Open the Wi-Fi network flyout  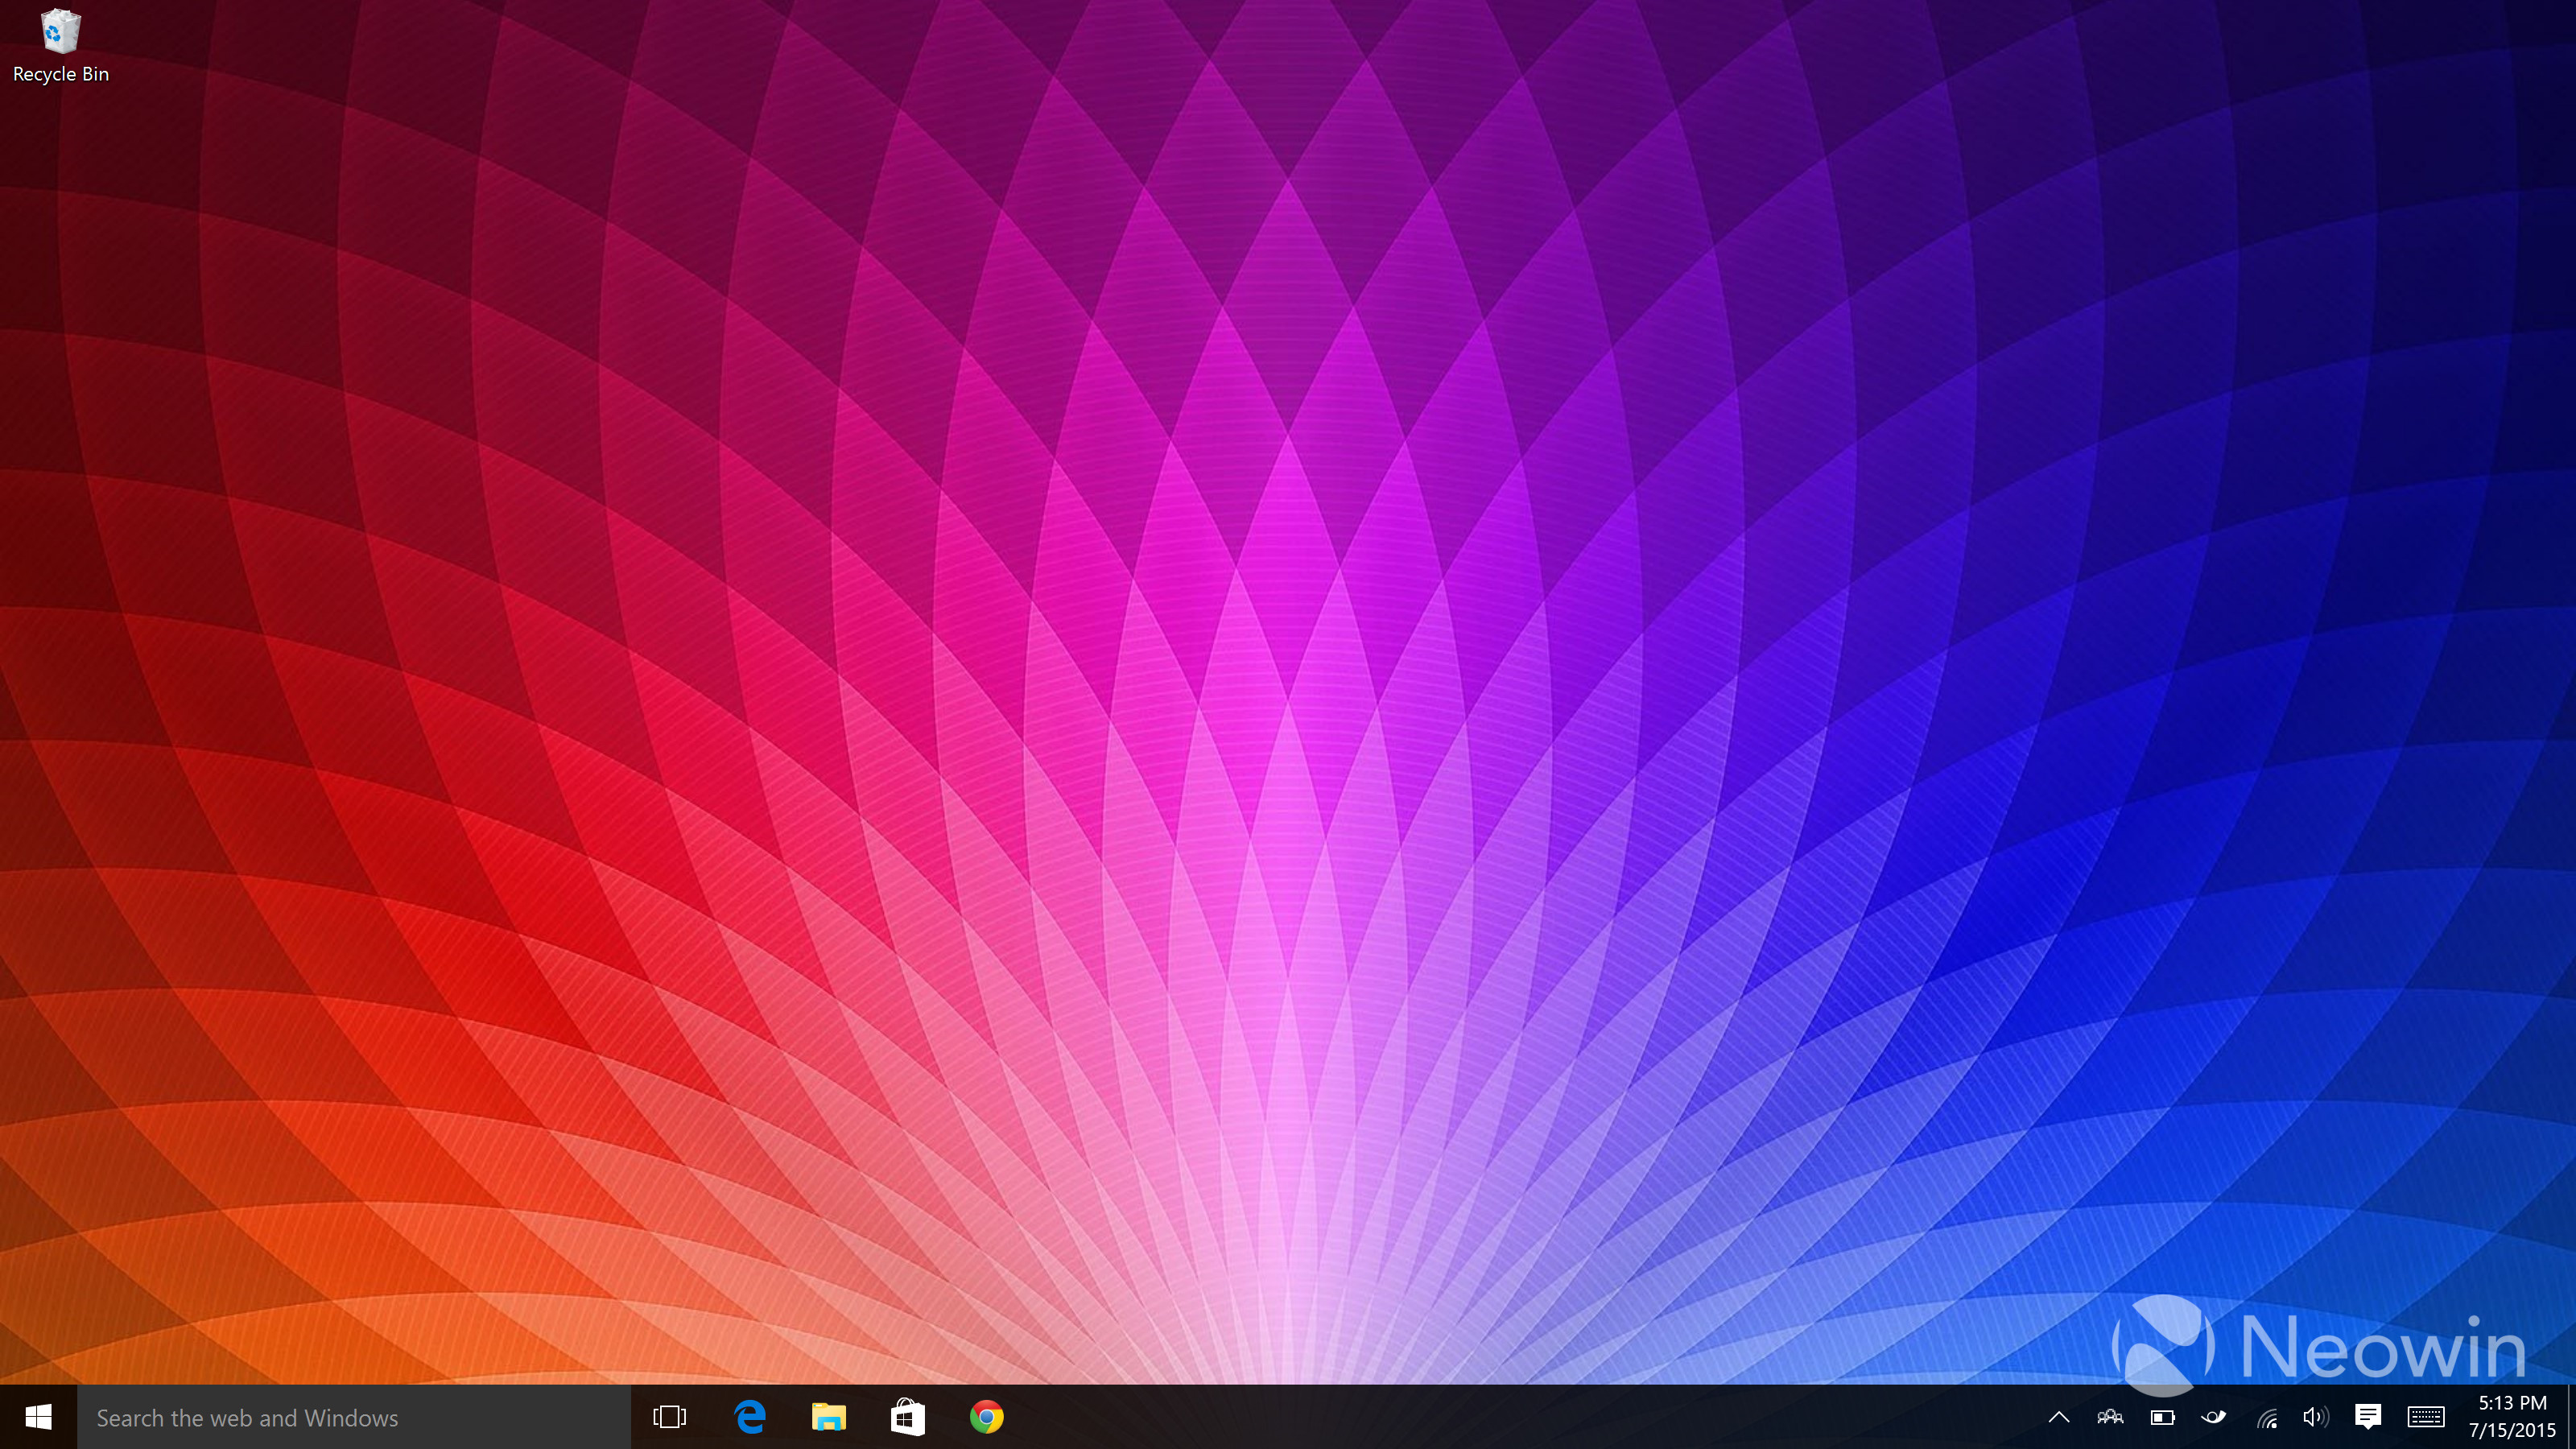click(2266, 1417)
